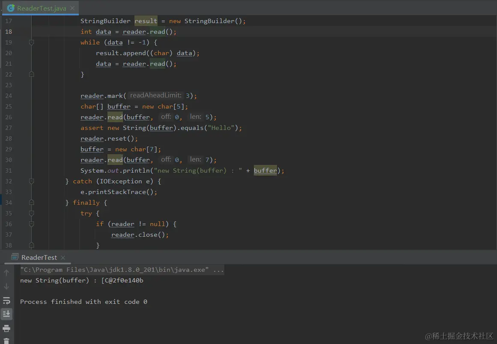Click 'new char[7]' on line 29
Image resolution: width=497 pixels, height=344 pixels.
[136, 150]
